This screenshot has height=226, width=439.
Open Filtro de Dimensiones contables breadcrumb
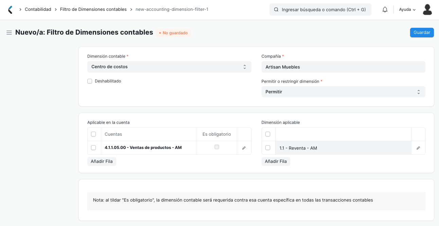click(93, 10)
